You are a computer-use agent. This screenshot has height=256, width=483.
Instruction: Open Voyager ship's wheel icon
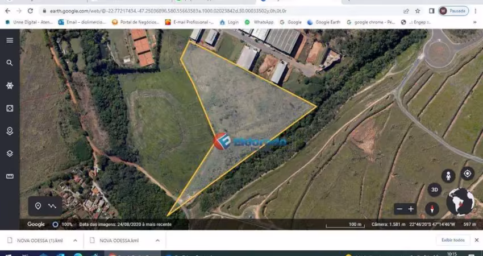point(10,85)
